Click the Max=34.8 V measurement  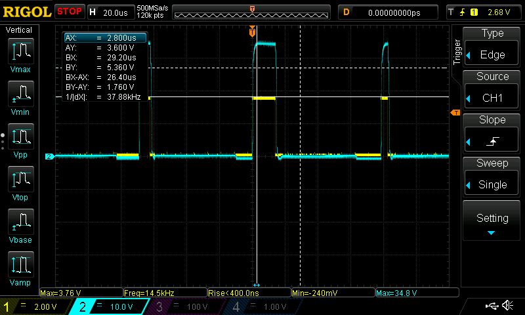click(417, 293)
